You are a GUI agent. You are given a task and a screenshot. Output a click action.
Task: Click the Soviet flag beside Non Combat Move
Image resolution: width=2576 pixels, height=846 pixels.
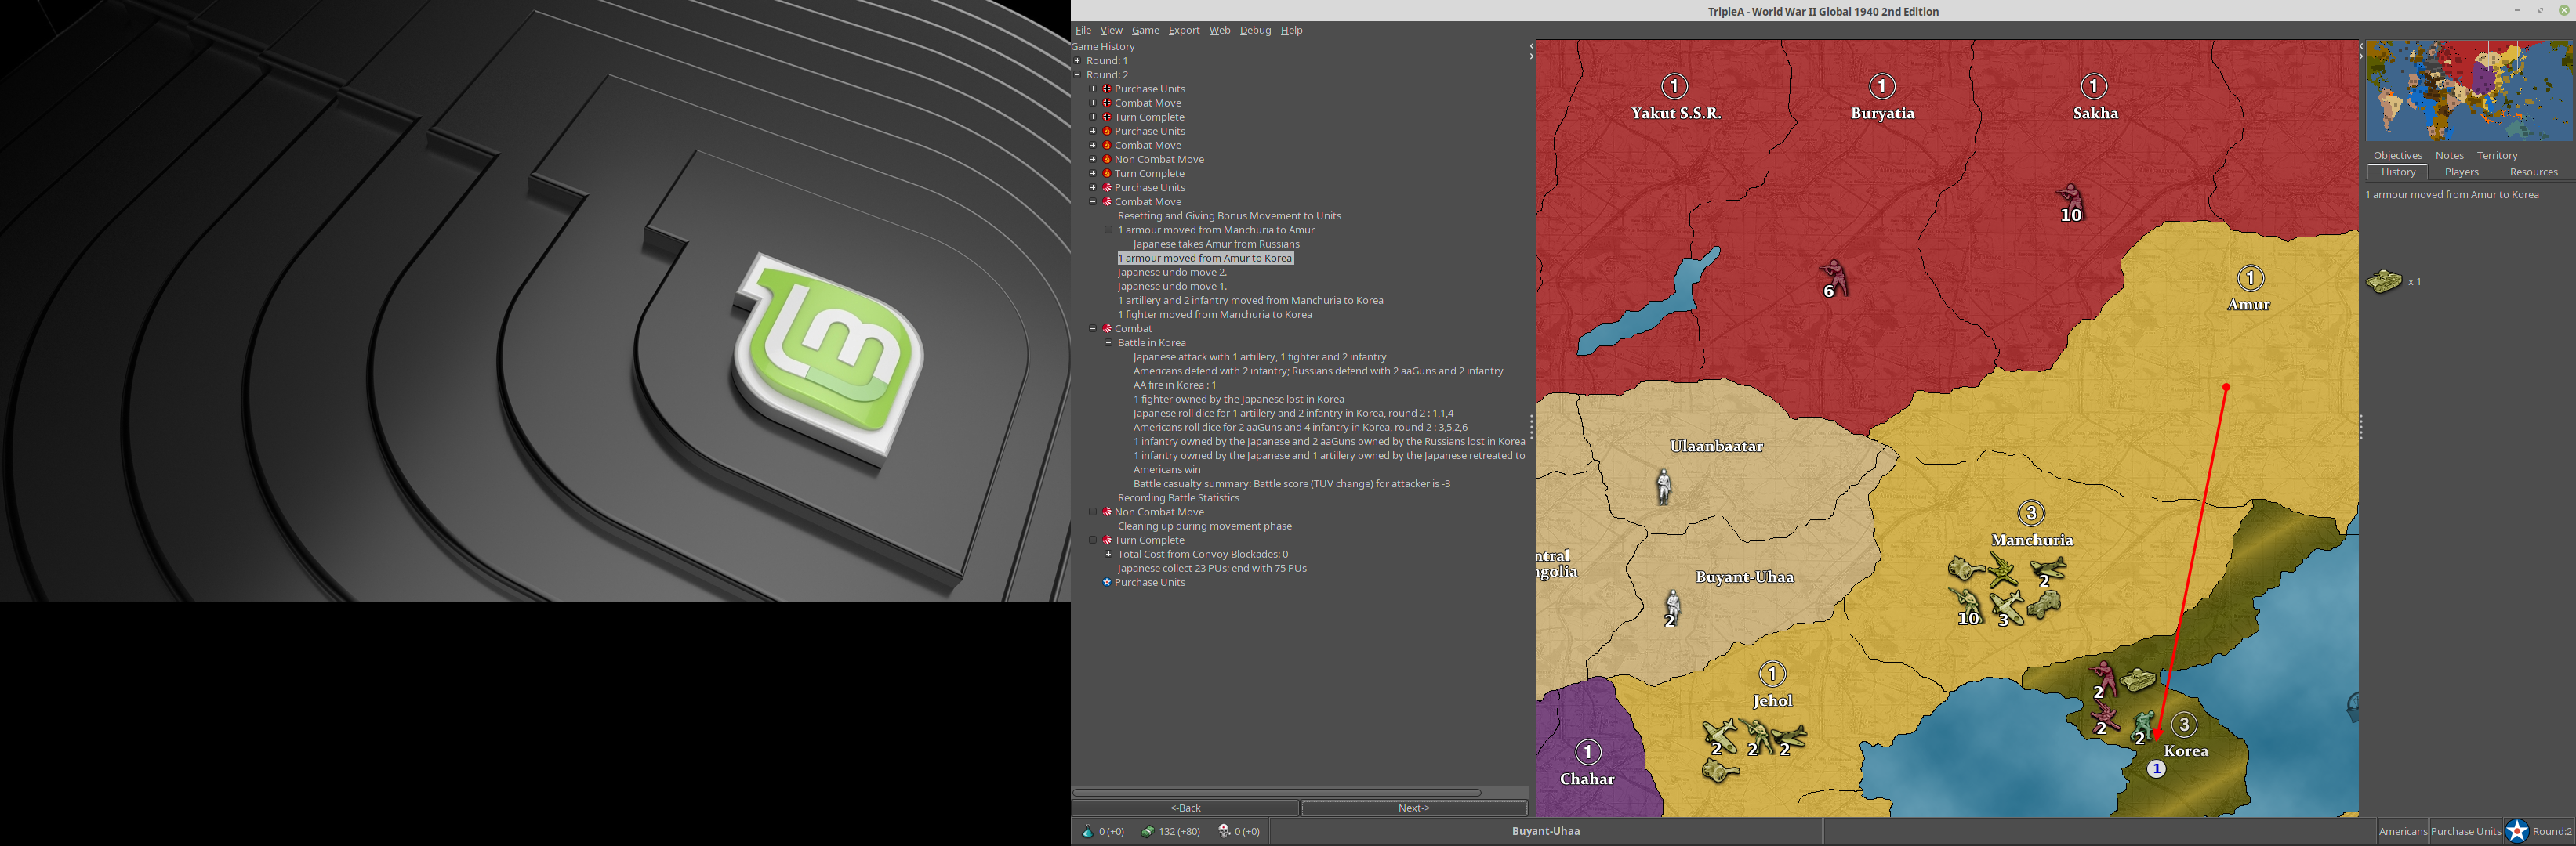point(1107,160)
